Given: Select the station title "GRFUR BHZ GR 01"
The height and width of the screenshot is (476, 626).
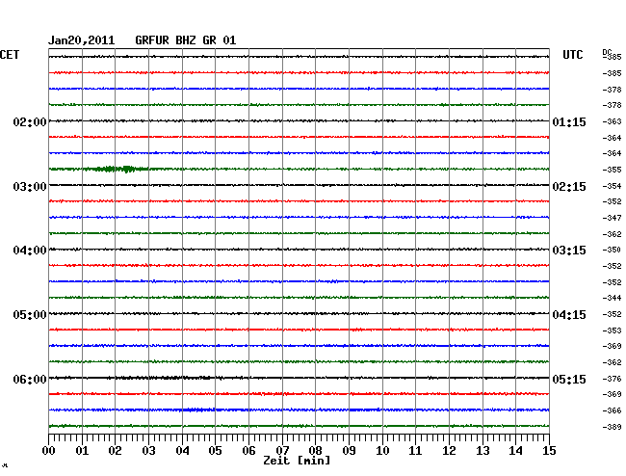Looking at the screenshot, I should click(186, 40).
